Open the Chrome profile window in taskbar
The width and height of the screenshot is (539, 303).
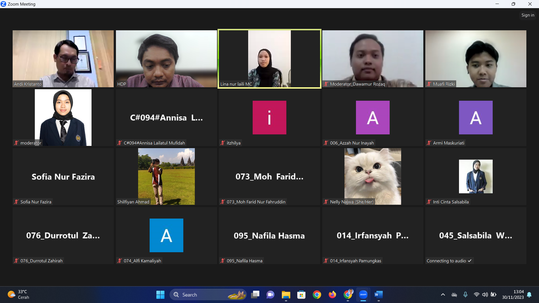348,295
